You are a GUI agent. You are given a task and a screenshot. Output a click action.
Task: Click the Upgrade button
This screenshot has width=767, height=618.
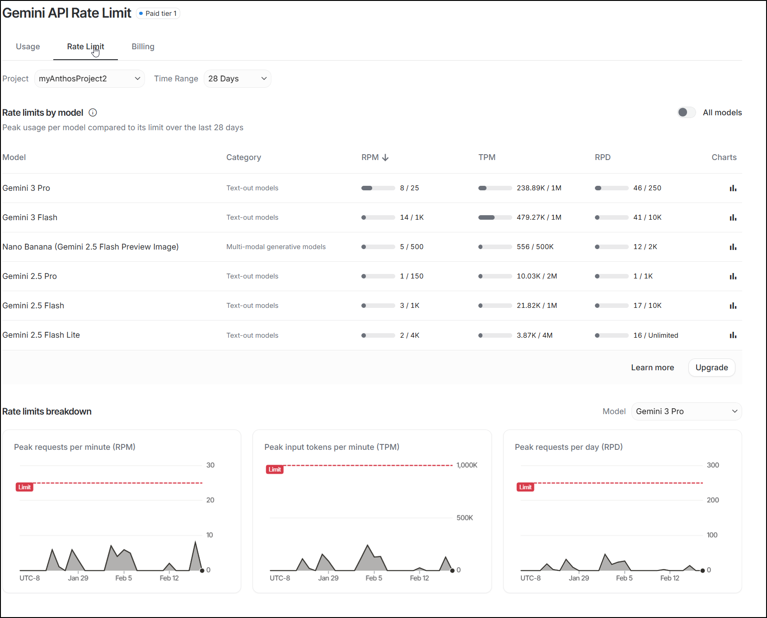point(711,368)
